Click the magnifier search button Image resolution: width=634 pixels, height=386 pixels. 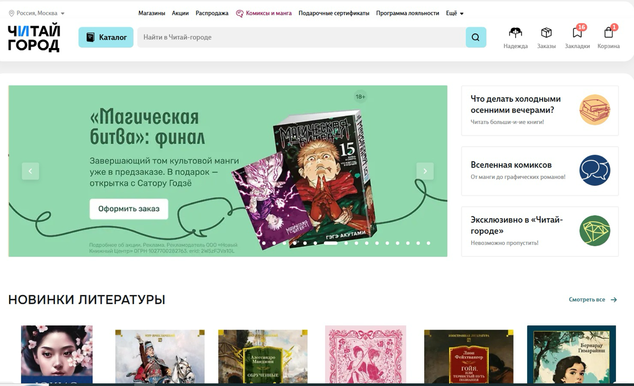point(475,37)
